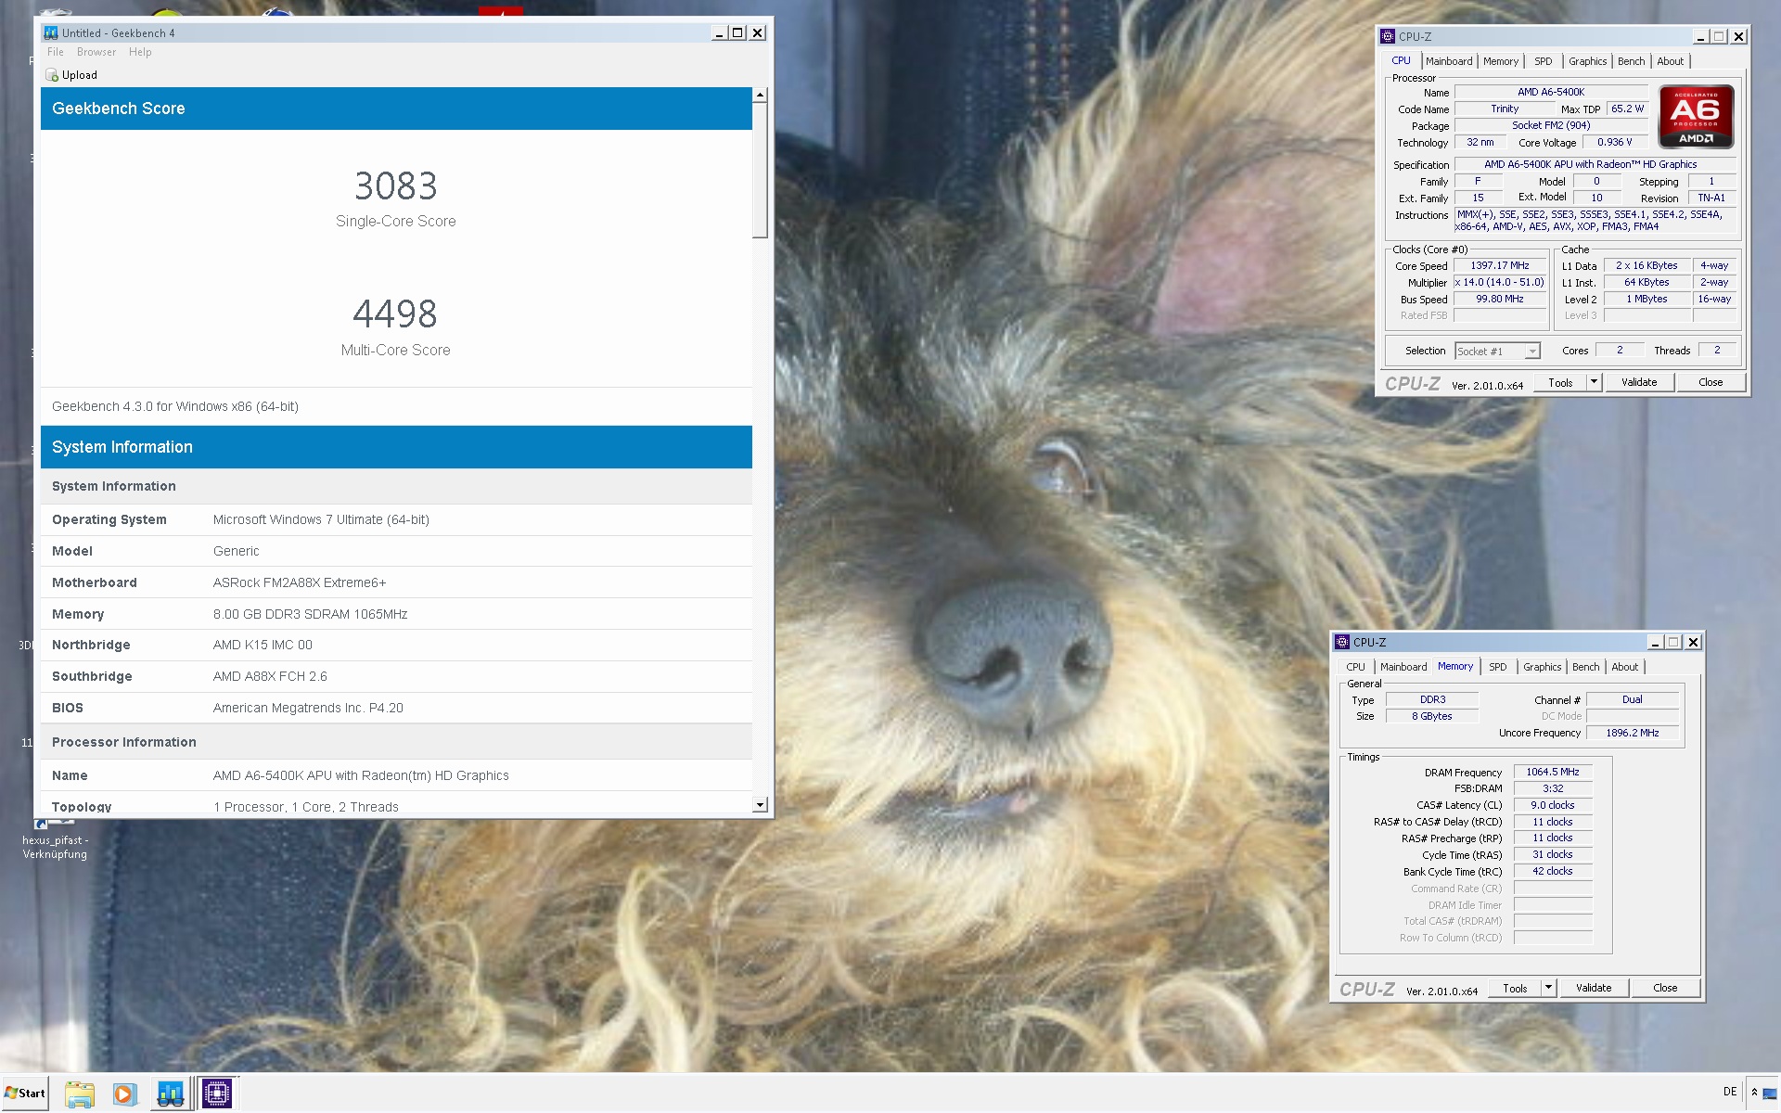1781x1113 pixels.
Task: Select the American Megatrends BIOS value
Action: click(x=308, y=708)
